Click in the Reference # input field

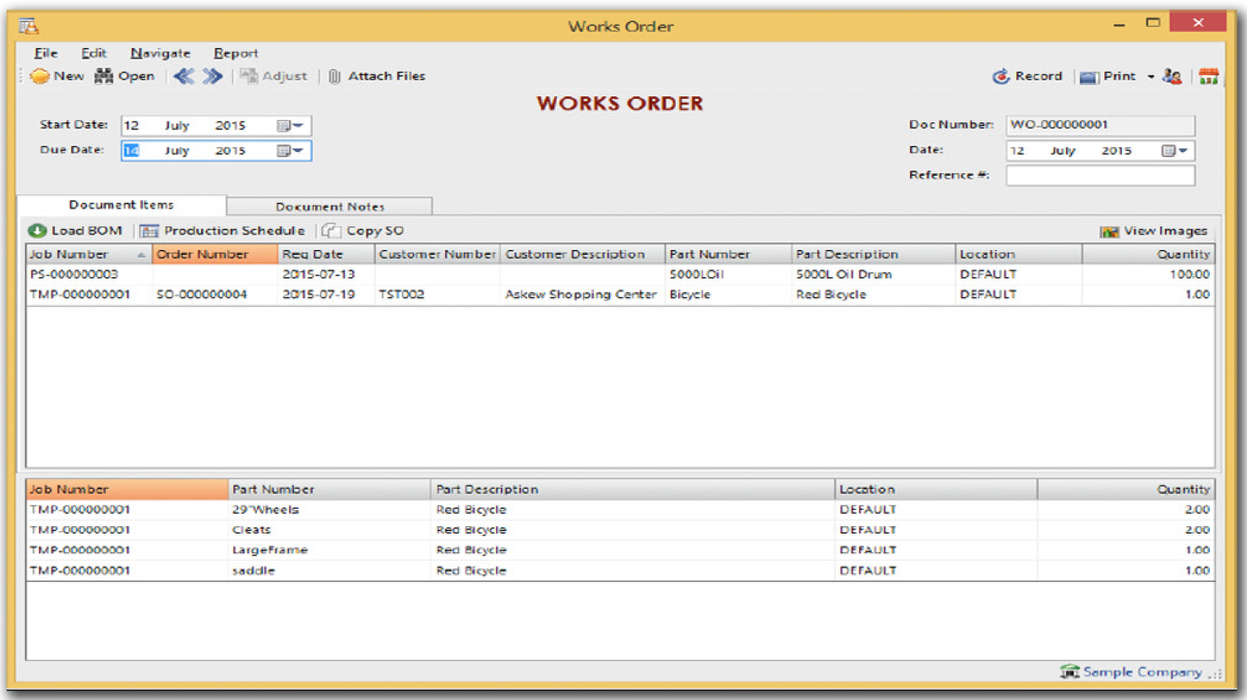click(x=1100, y=176)
